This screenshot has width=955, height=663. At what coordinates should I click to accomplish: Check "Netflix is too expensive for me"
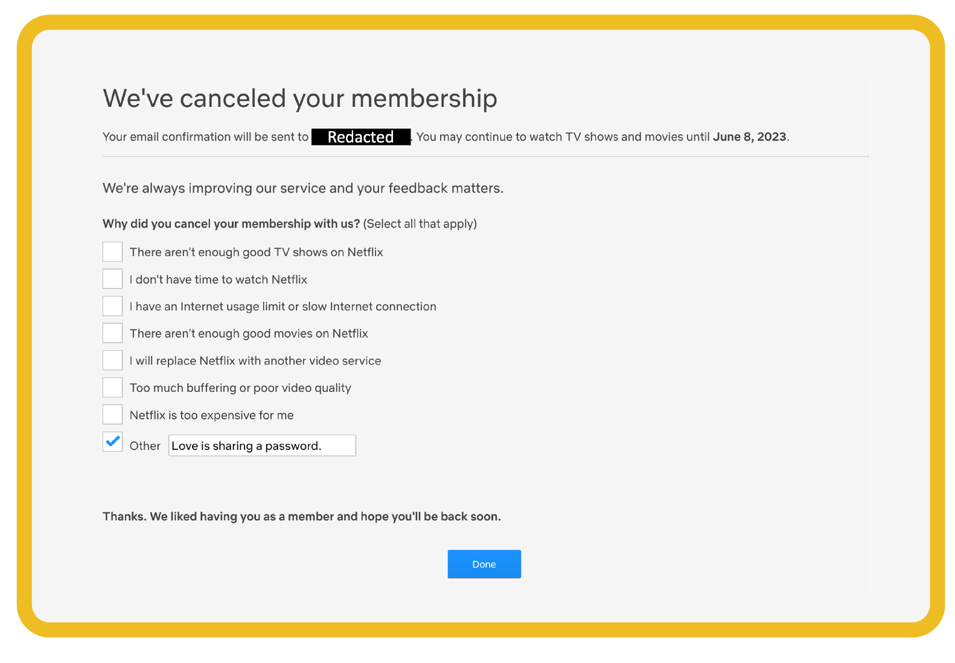tap(112, 414)
